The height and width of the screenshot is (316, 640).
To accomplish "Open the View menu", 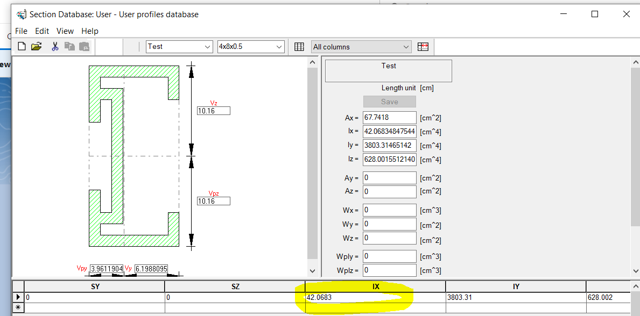I will [x=65, y=31].
